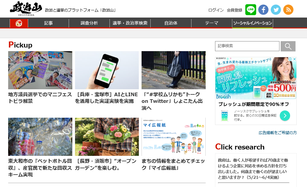
Task: Open the ad info icon
Action: pyautogui.click(x=290, y=59)
